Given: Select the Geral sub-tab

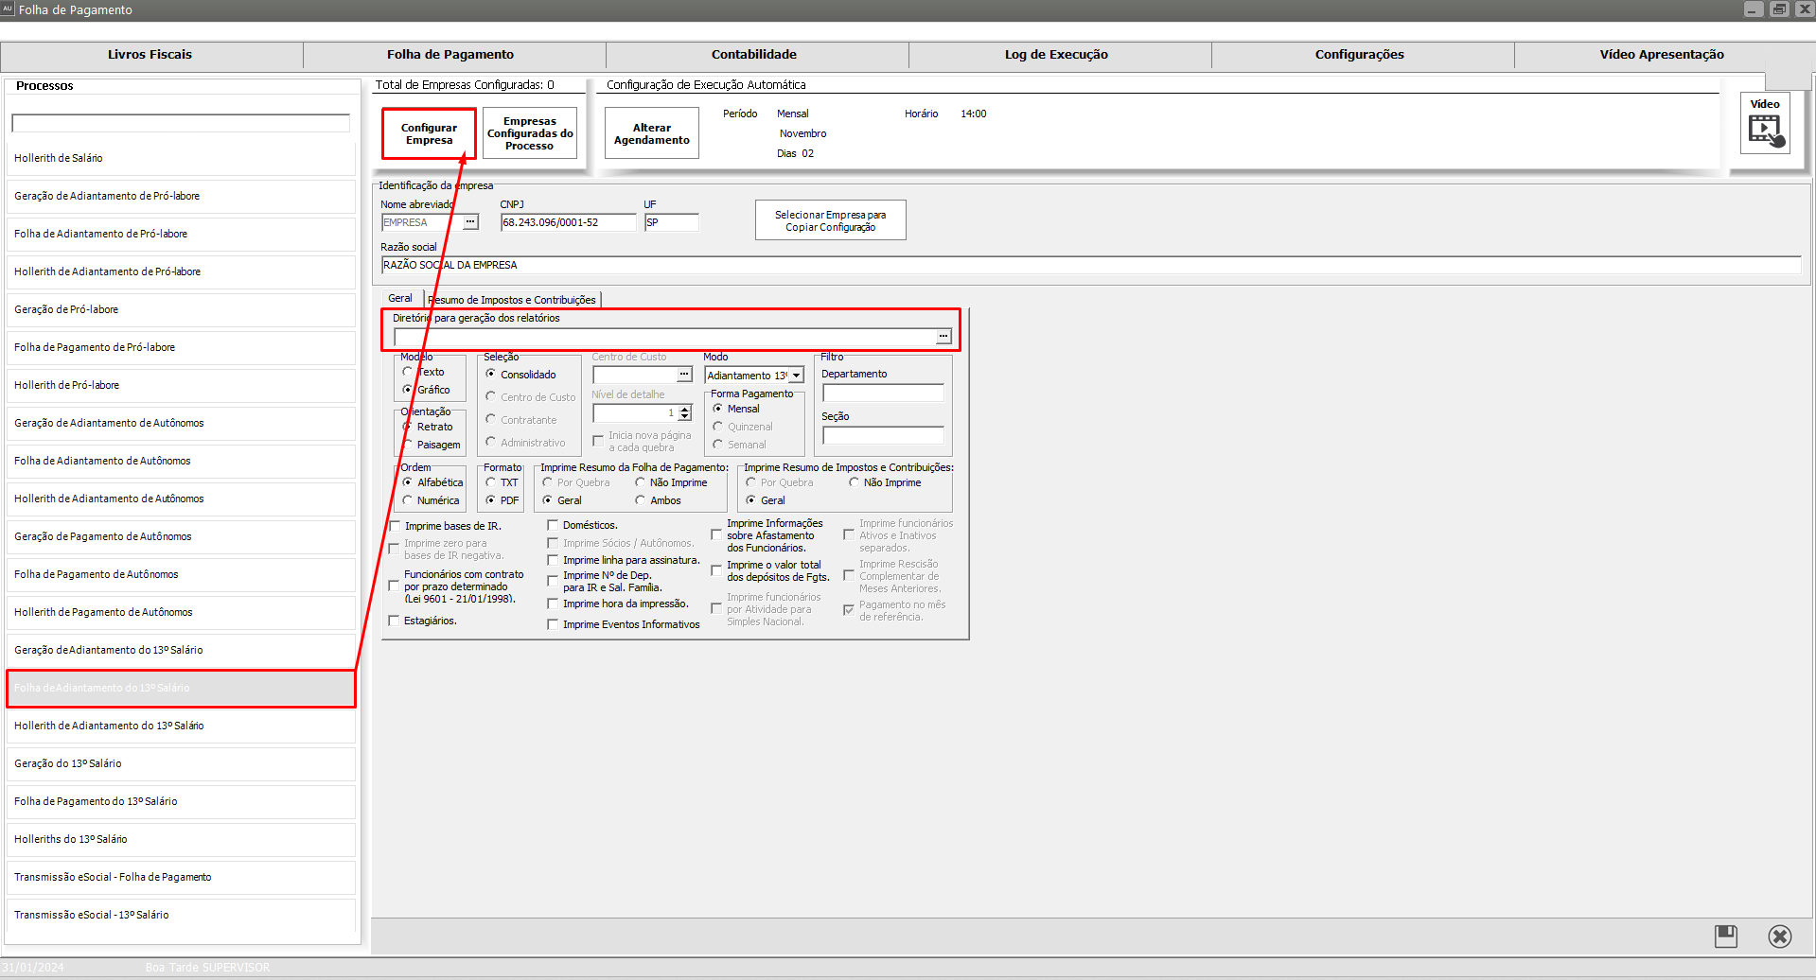Looking at the screenshot, I should pos(400,298).
